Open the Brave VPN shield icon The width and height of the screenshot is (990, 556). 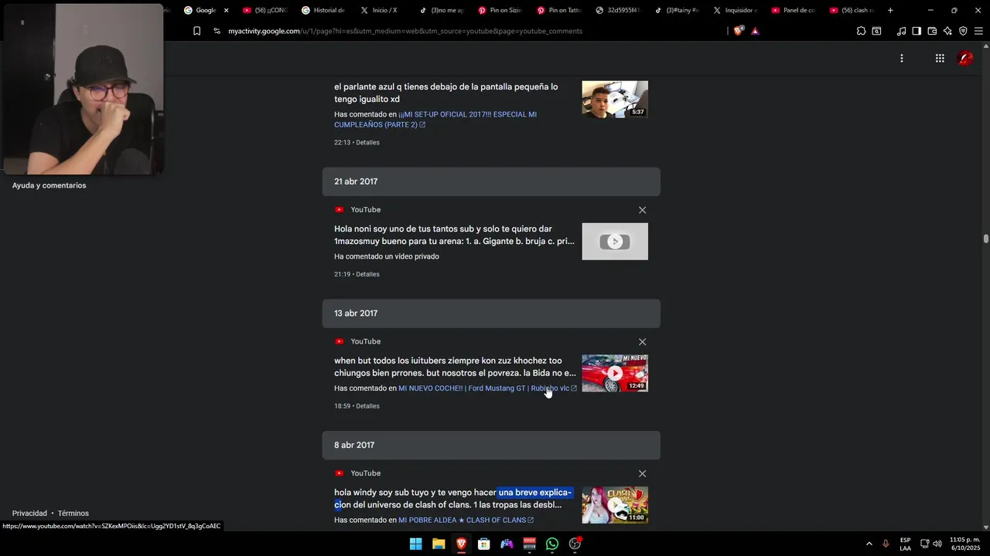(963, 31)
